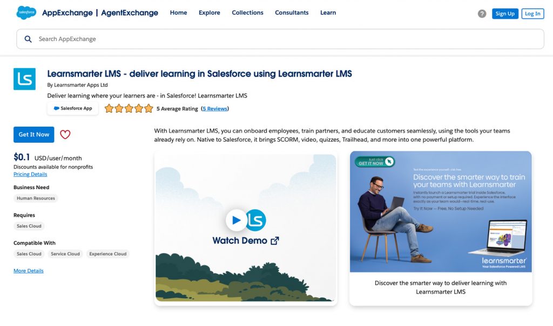
Task: Focus the Search AppExchange field
Action: click(280, 39)
